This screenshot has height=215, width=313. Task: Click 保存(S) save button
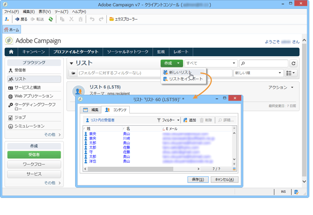[198, 180]
